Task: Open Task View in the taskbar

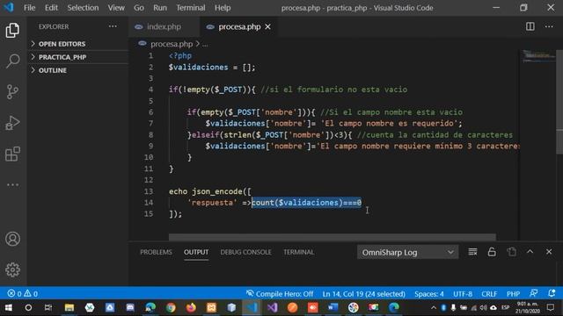Action: pos(48,307)
